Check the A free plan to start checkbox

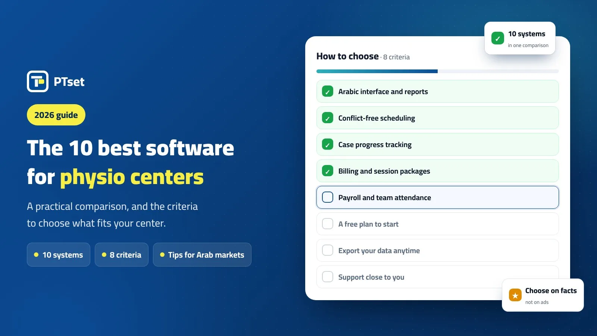tap(328, 224)
